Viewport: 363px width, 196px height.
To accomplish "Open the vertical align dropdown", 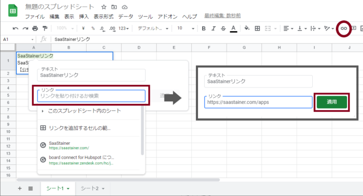I will [302, 28].
